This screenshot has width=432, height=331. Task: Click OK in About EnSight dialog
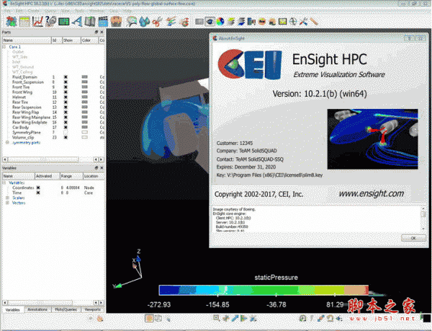click(x=413, y=238)
